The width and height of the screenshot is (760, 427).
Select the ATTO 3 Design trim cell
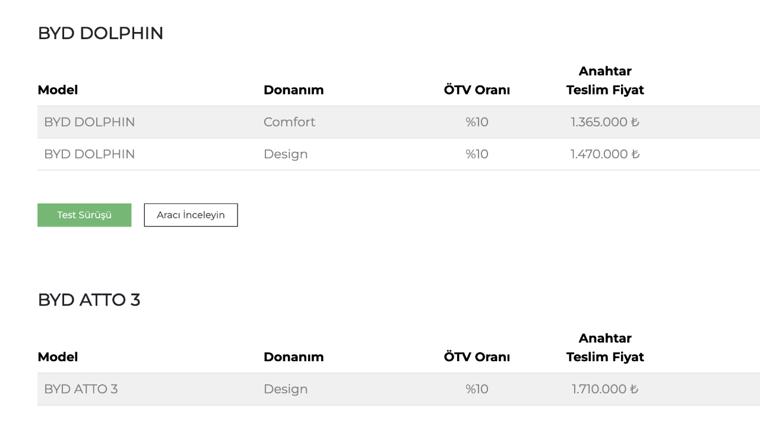pos(286,389)
